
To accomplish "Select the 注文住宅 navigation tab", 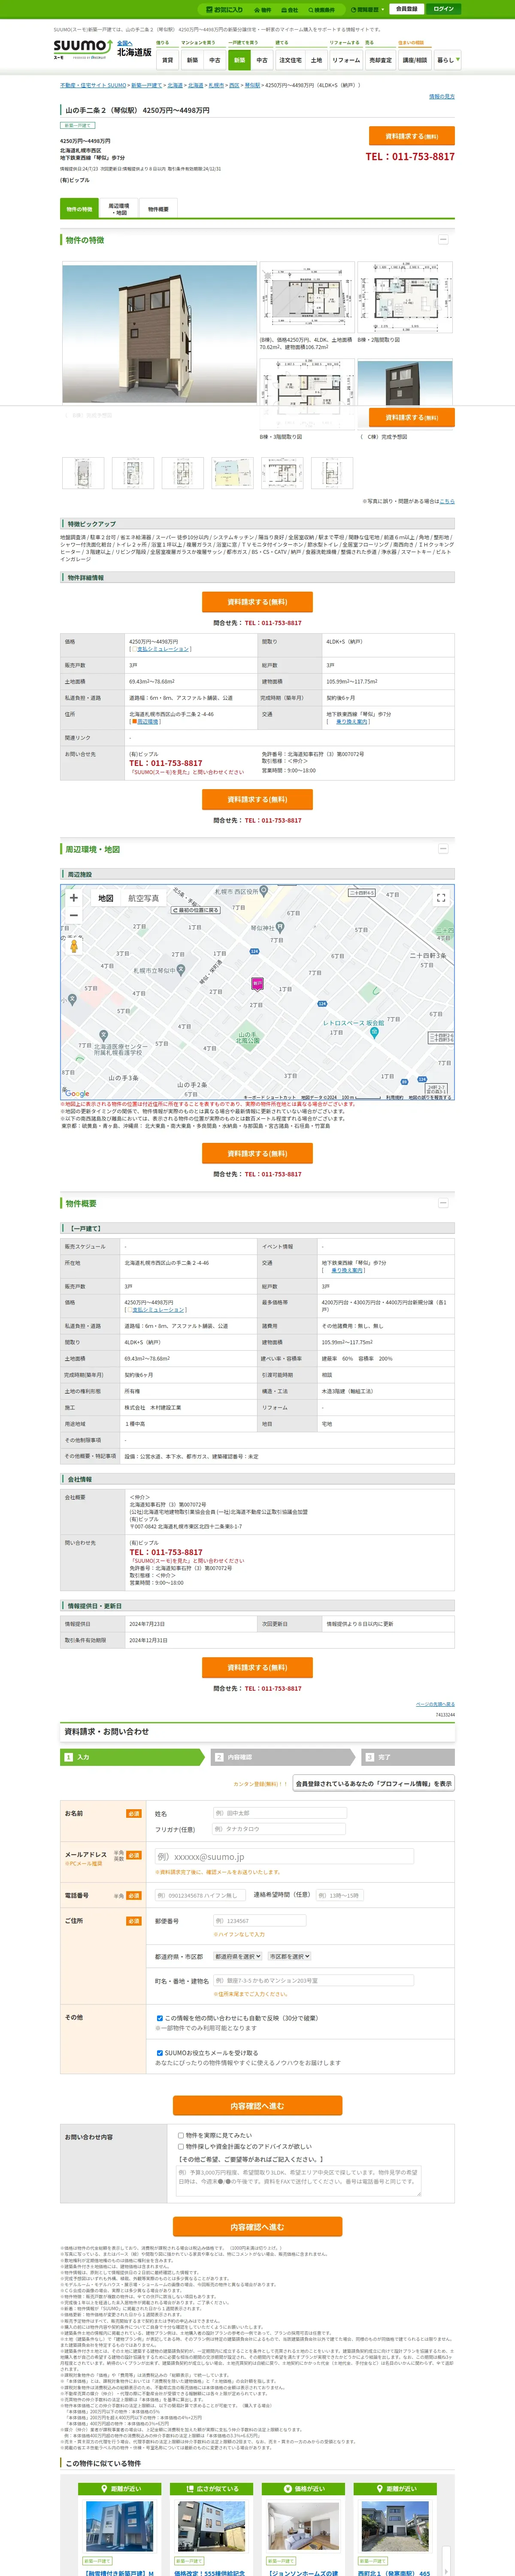I will (290, 60).
